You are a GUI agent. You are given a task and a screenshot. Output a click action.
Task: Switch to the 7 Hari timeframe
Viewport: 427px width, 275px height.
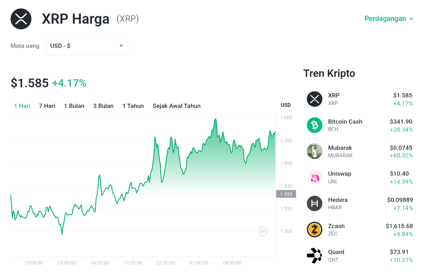(x=47, y=106)
